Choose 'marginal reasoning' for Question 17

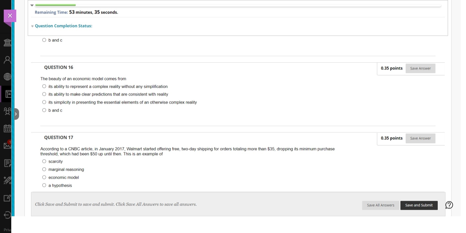point(44,169)
